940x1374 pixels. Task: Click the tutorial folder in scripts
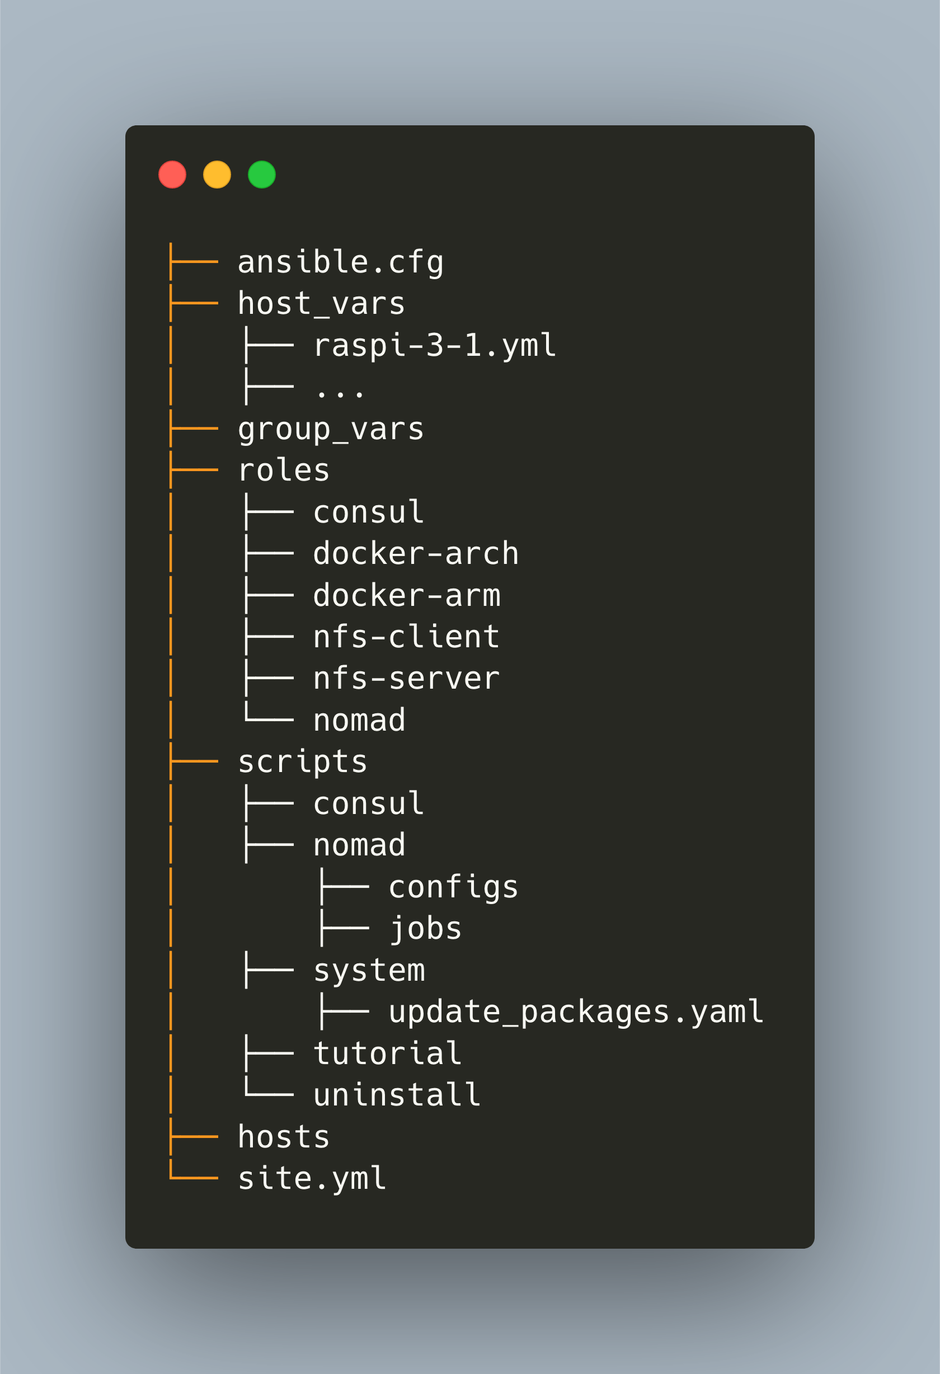387,1053
